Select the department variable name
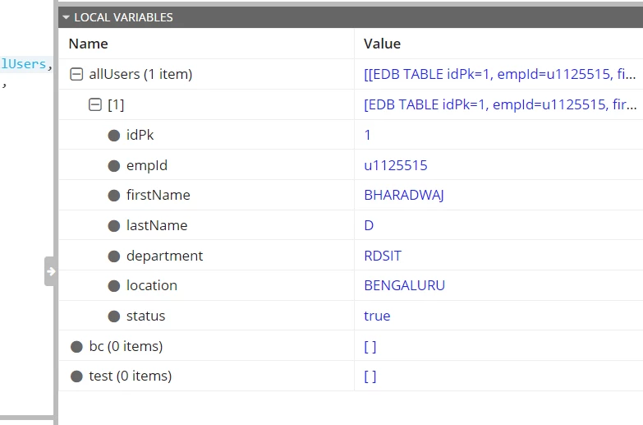The height and width of the screenshot is (425, 643). pos(164,256)
